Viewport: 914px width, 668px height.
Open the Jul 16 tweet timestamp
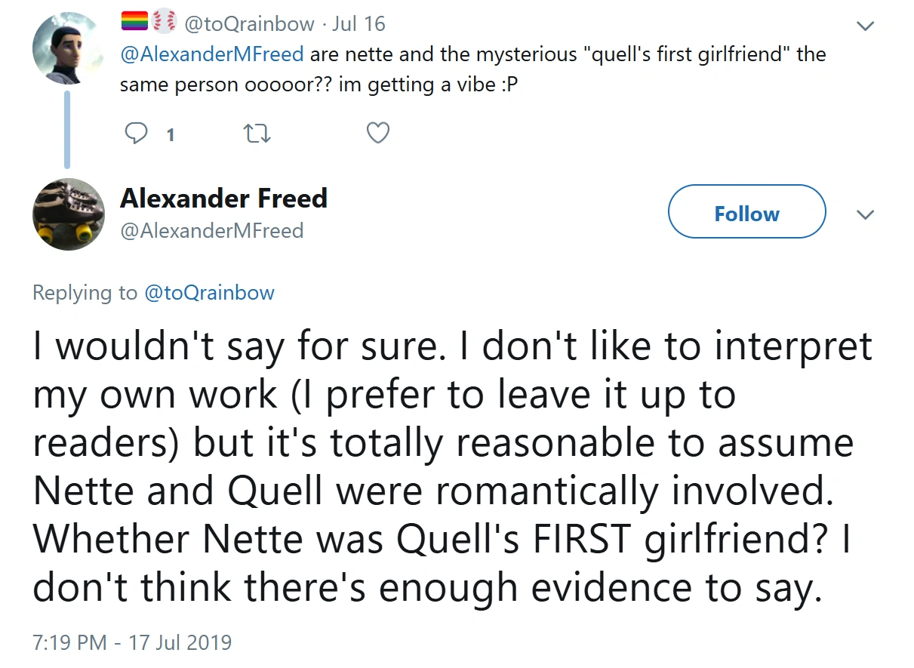(359, 24)
